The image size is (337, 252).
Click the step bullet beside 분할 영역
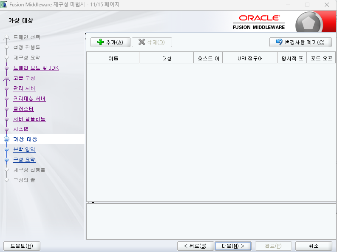click(7, 150)
